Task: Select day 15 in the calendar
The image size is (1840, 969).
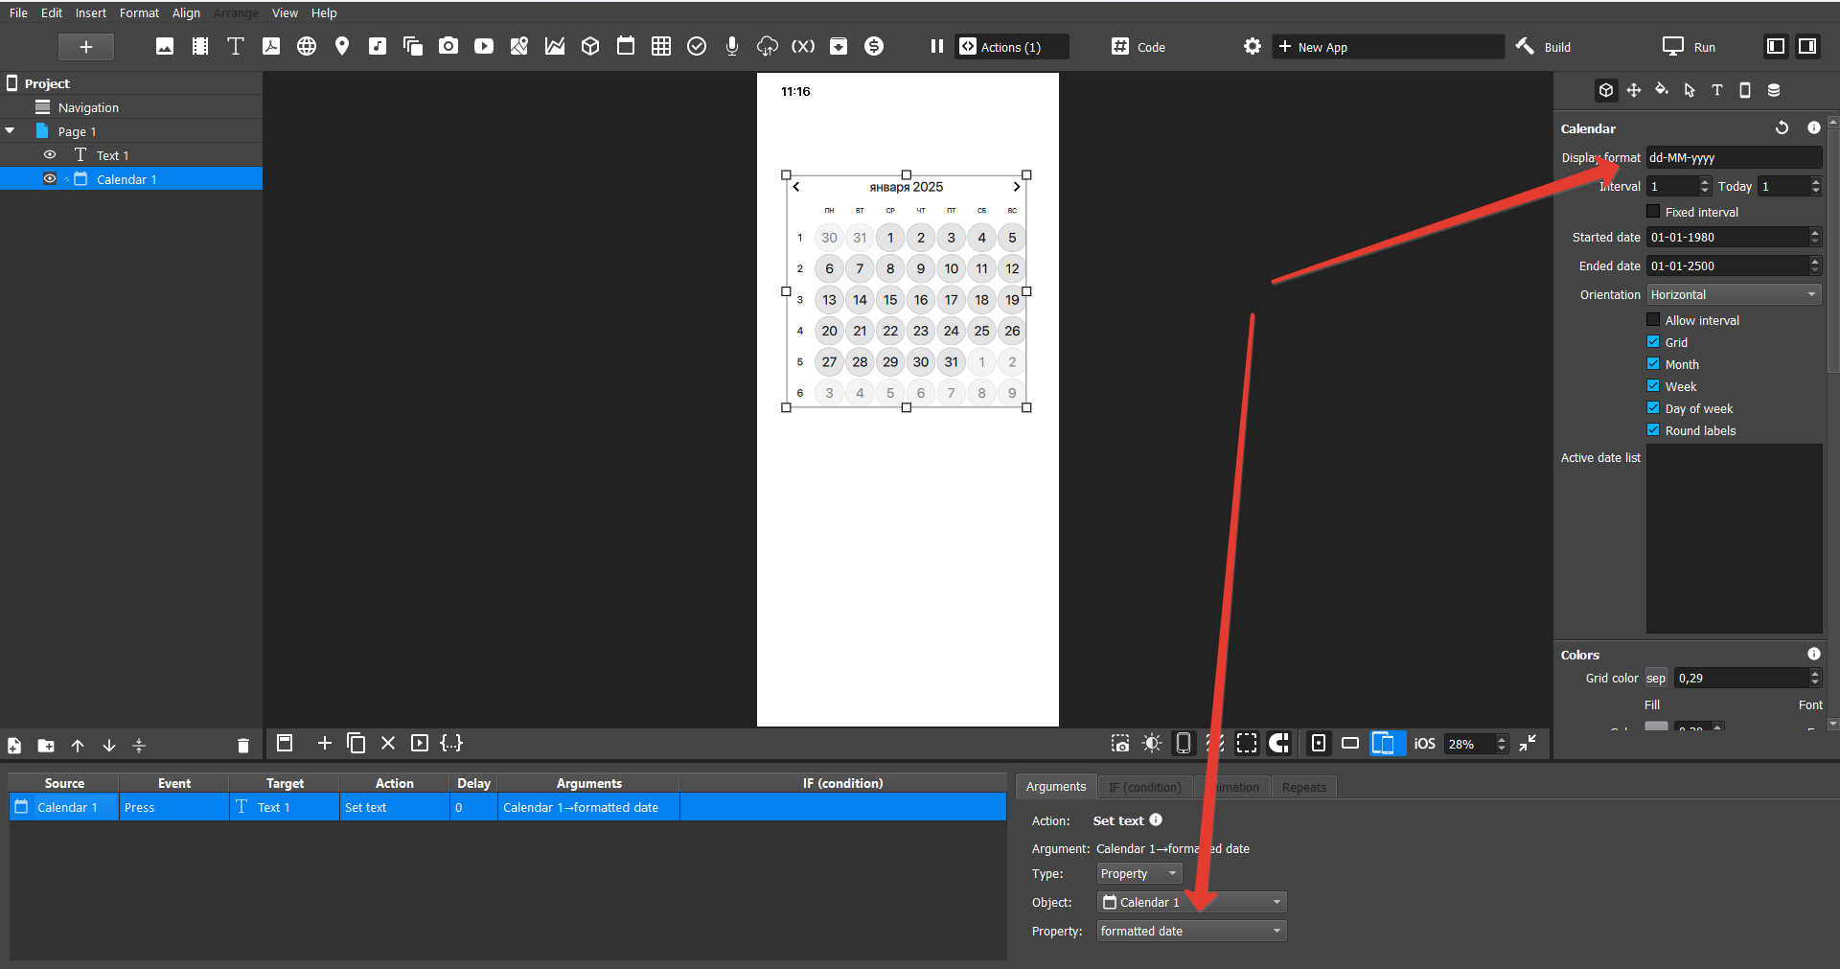Action: coord(890,299)
